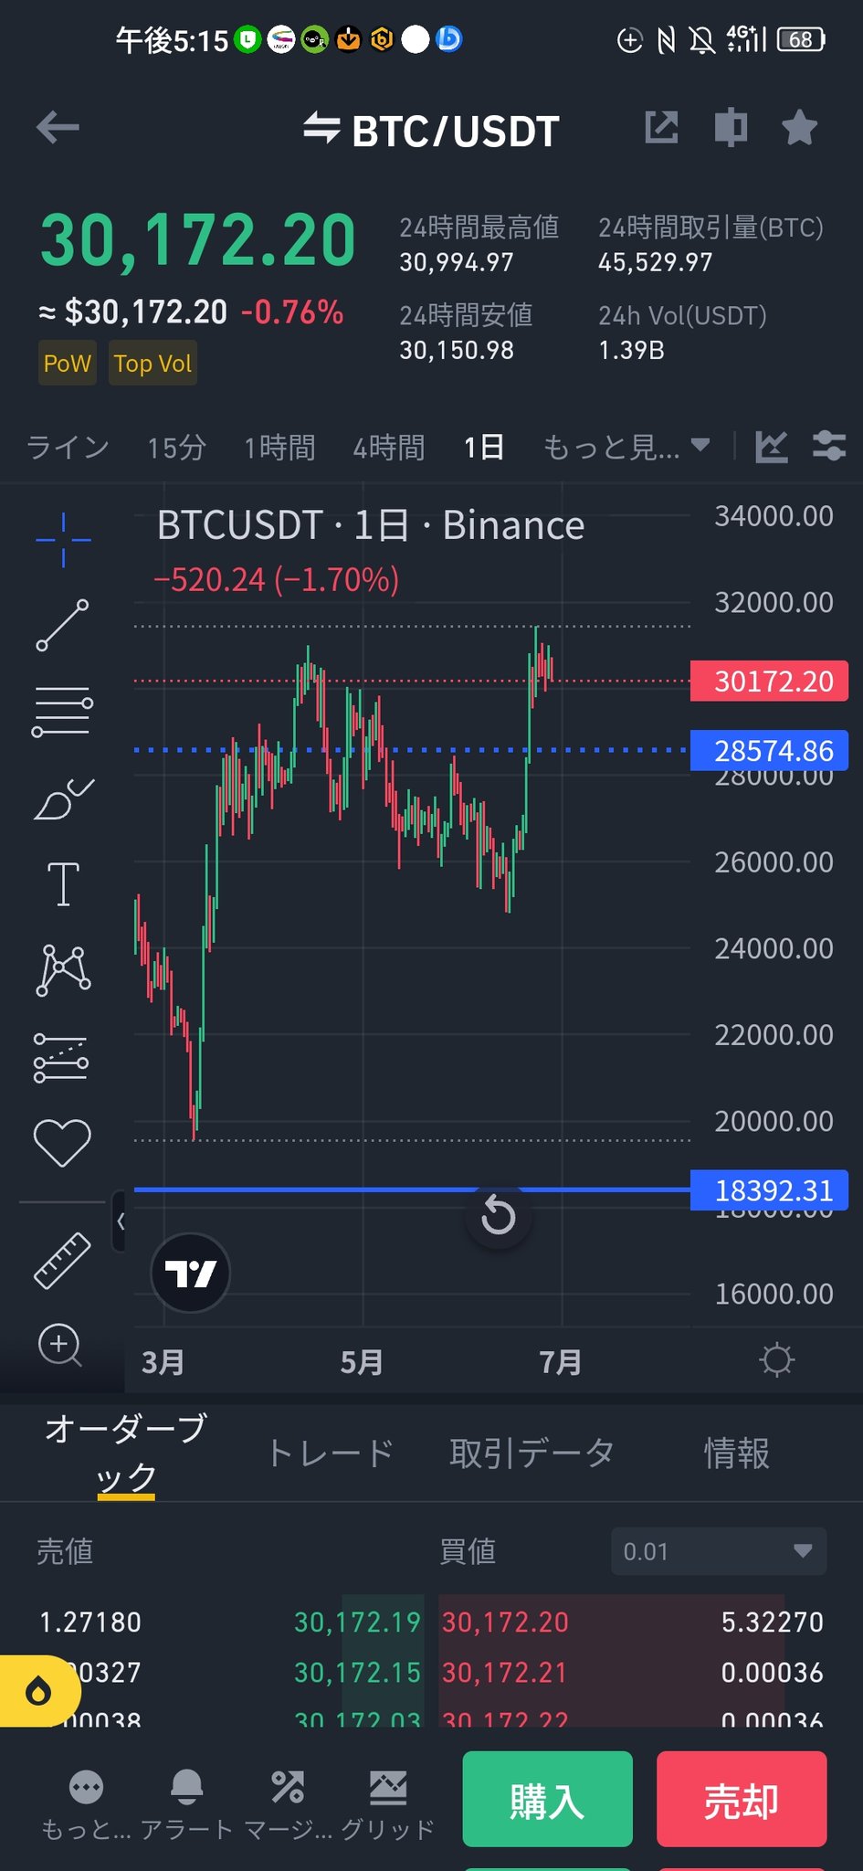Open the マージ... margin trading icon
This screenshot has width=863, height=1871.
pos(288,1804)
